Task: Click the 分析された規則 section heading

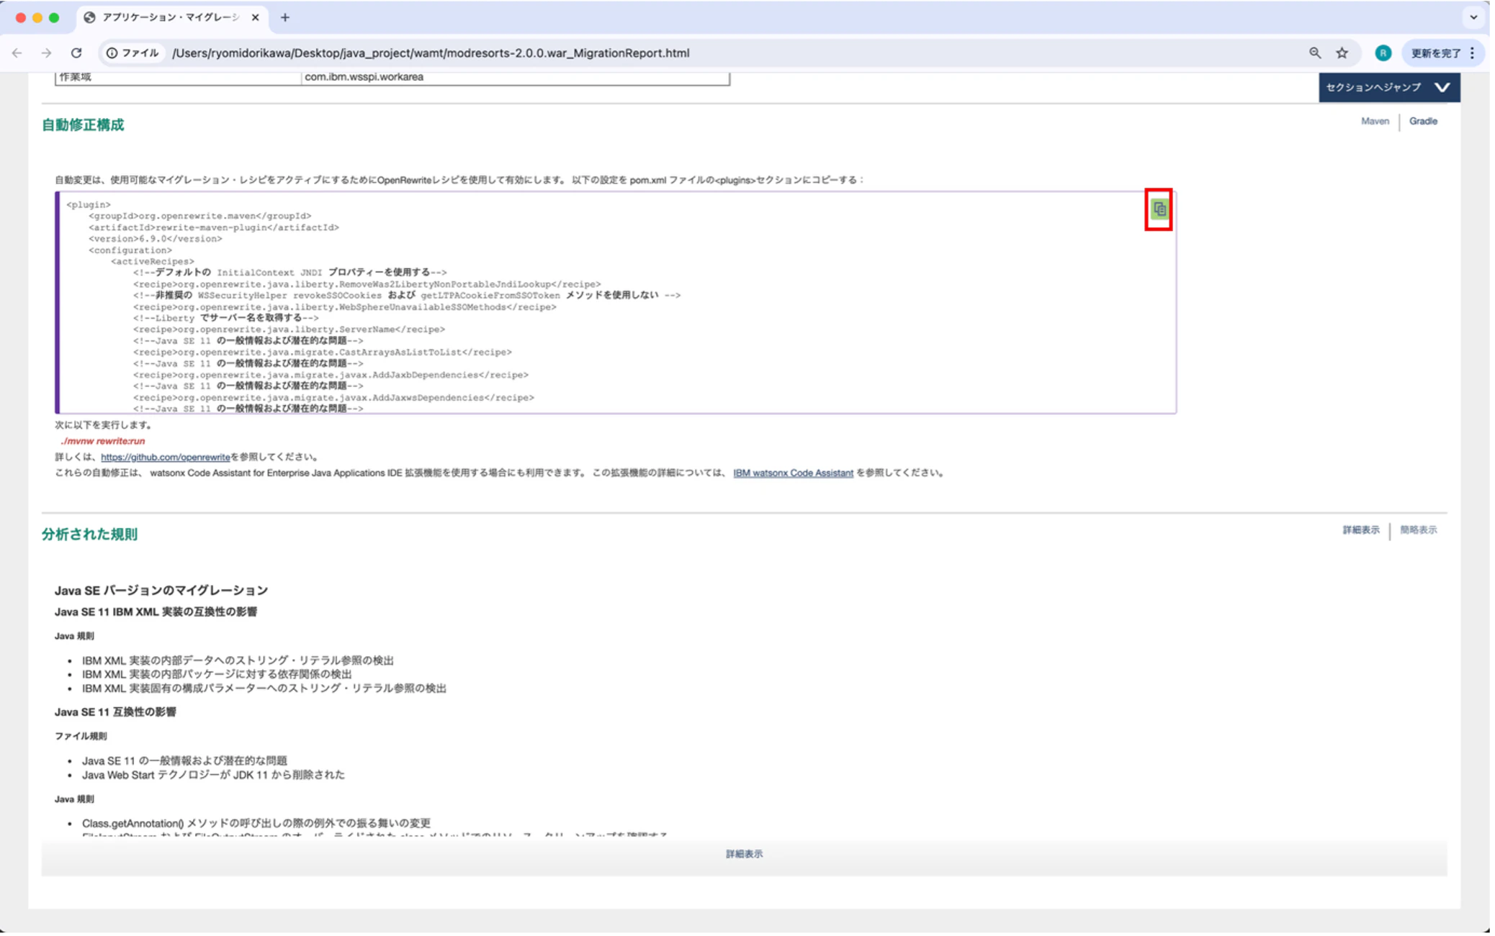Action: click(x=89, y=535)
